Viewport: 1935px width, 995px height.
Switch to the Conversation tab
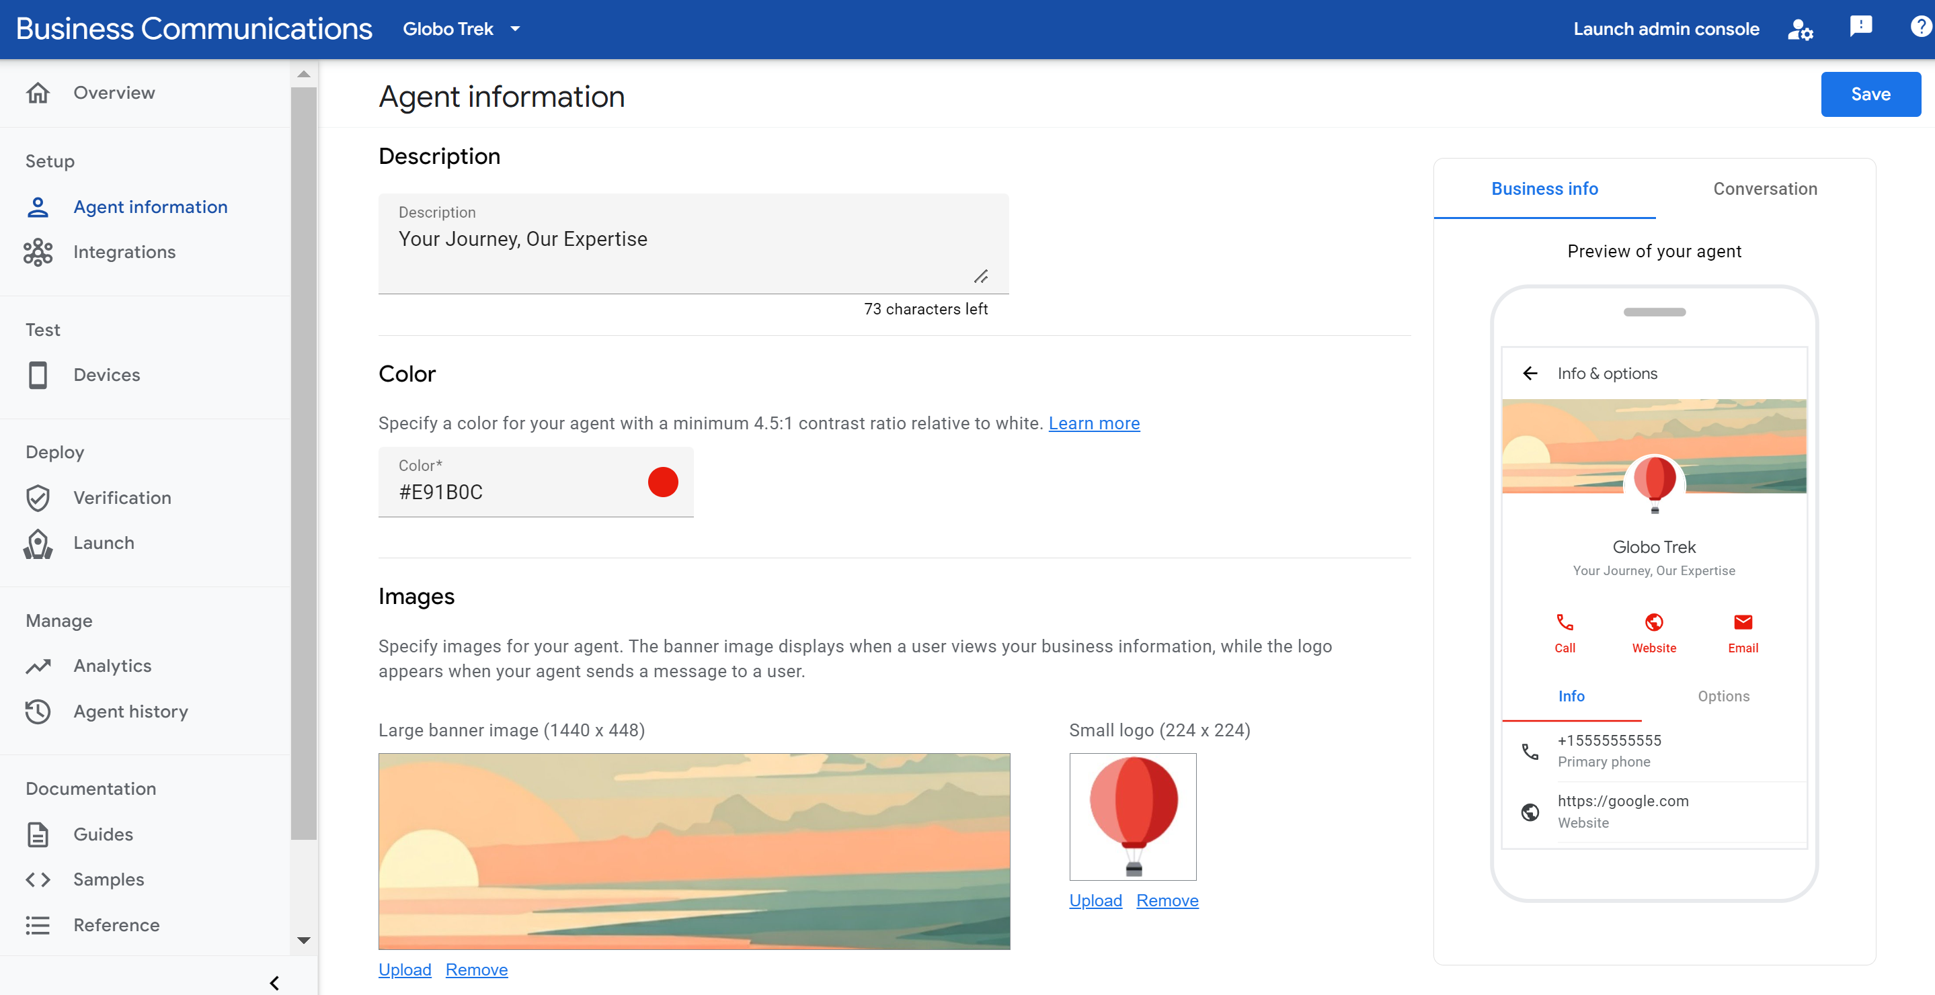pyautogui.click(x=1766, y=188)
